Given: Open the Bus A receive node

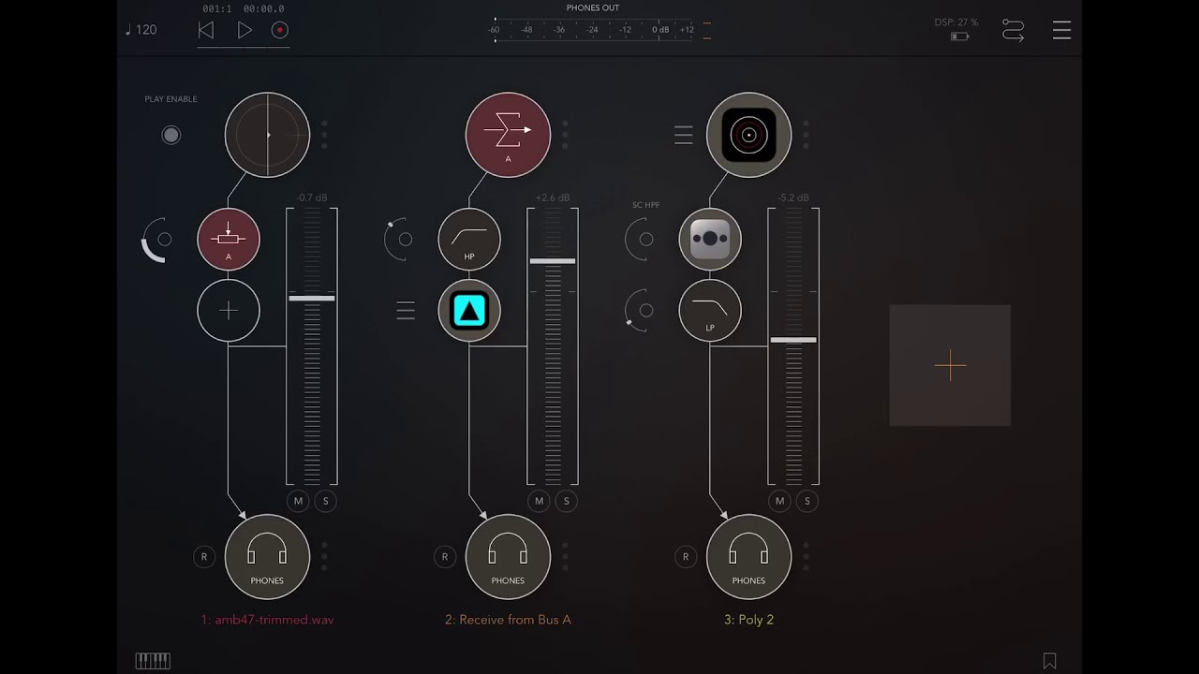Looking at the screenshot, I should point(508,135).
